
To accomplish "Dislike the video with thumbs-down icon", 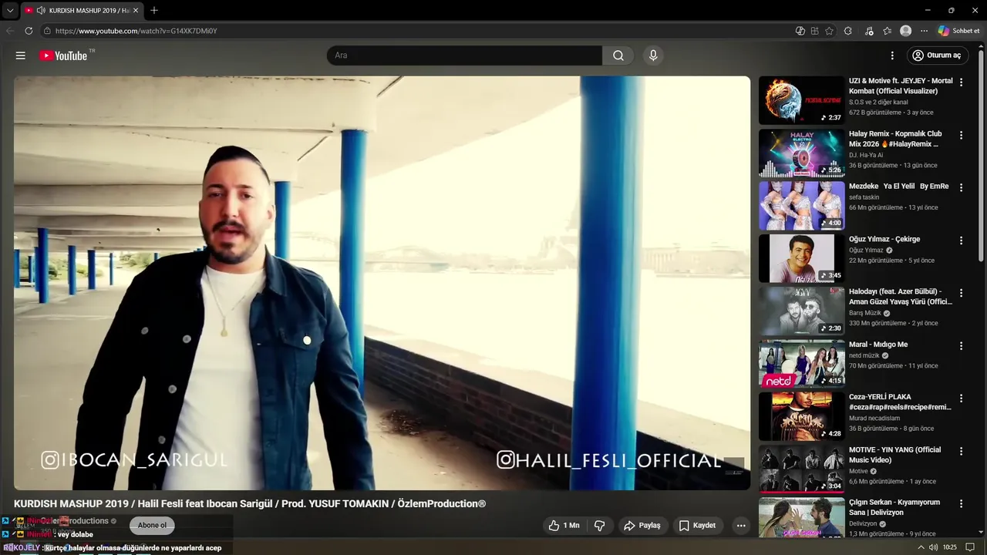I will tap(599, 526).
